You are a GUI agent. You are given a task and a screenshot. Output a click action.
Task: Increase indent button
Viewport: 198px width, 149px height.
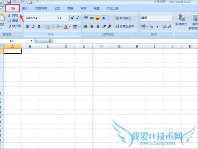tap(109, 26)
